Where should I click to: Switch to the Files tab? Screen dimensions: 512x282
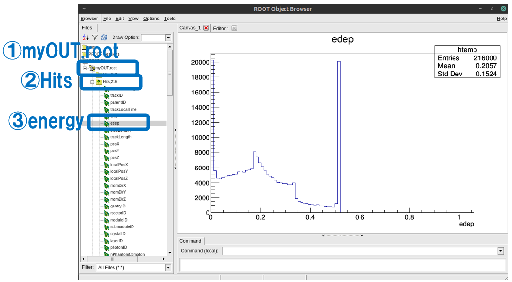pyautogui.click(x=87, y=28)
